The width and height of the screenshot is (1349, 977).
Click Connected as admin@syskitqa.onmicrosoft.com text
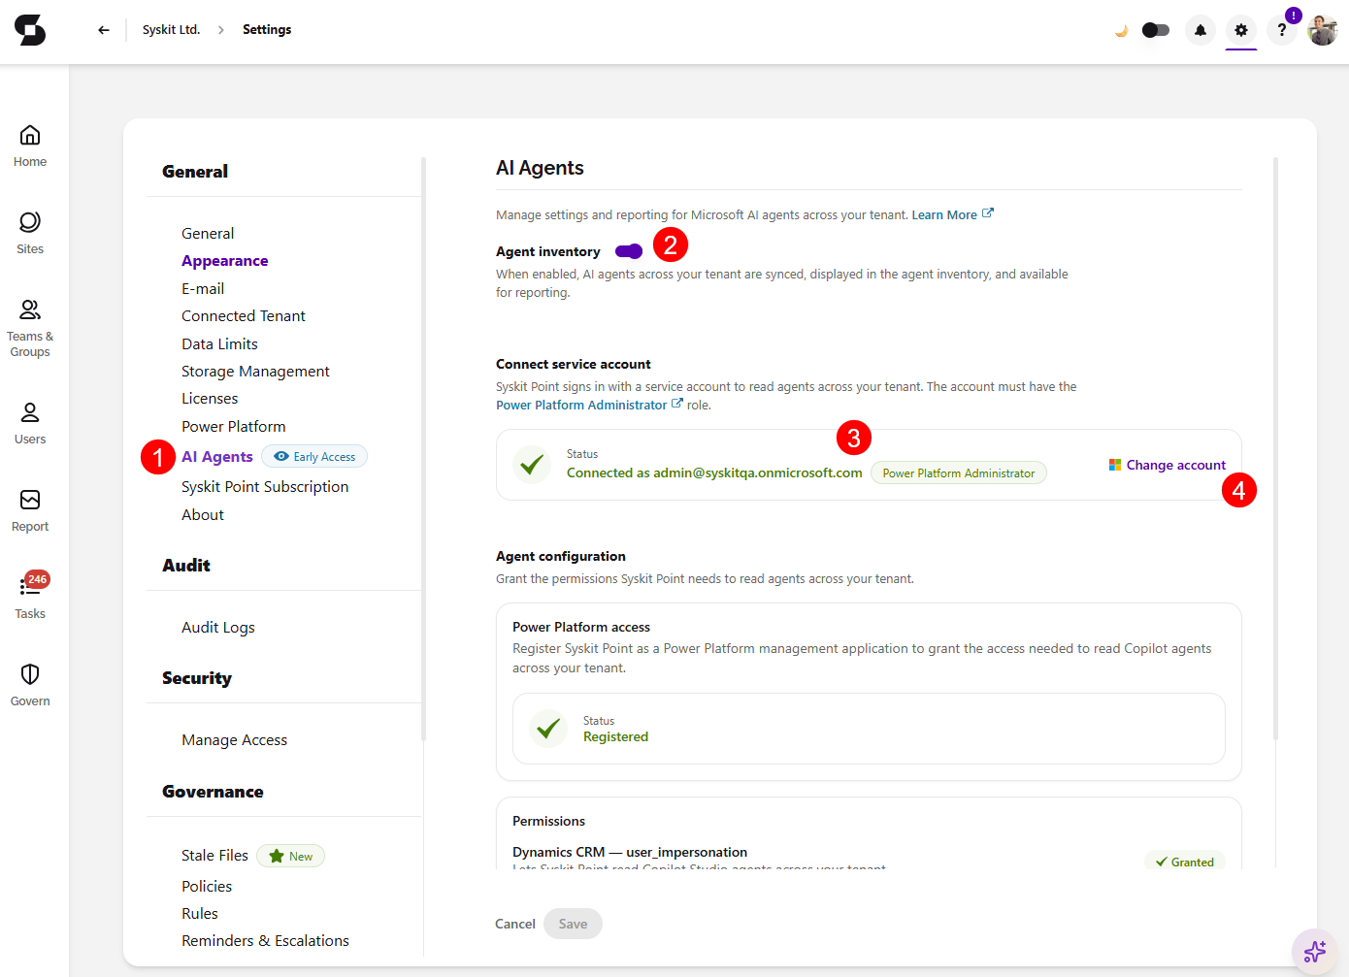[x=714, y=473]
